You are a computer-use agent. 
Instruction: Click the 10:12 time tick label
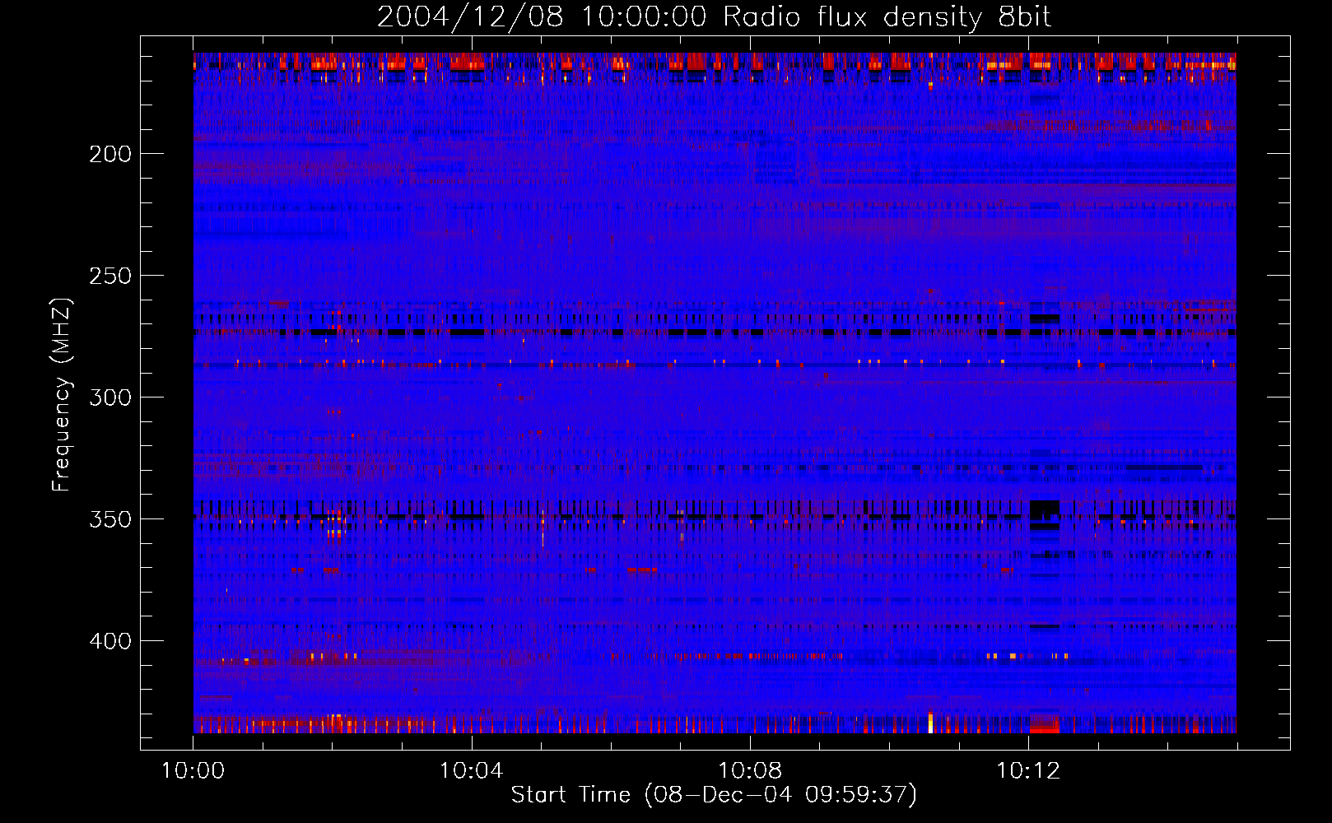(1028, 771)
